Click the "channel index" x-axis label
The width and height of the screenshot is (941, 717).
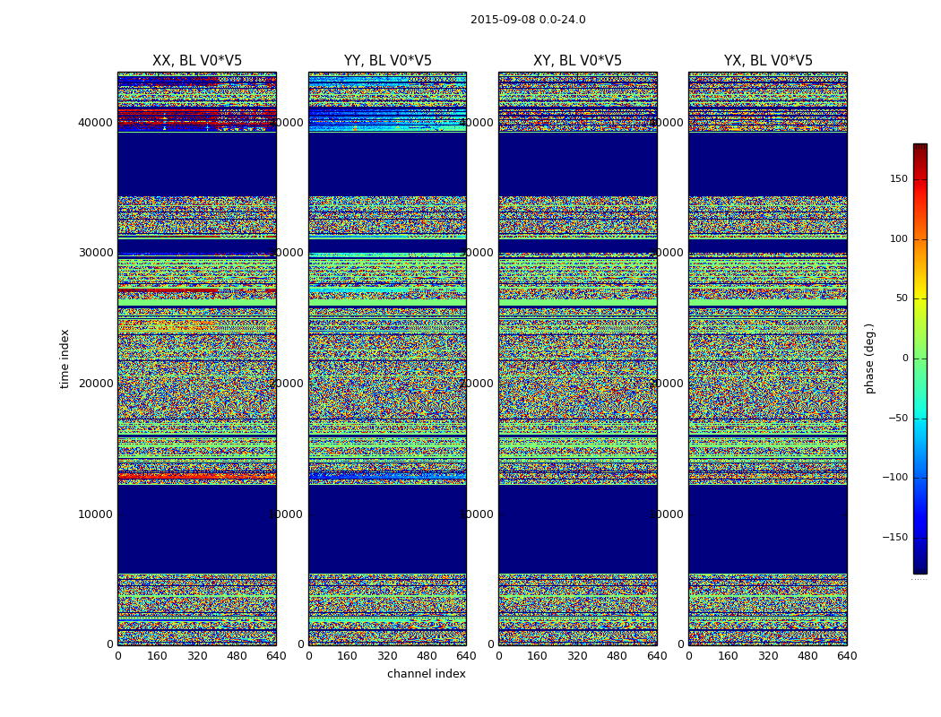[426, 674]
